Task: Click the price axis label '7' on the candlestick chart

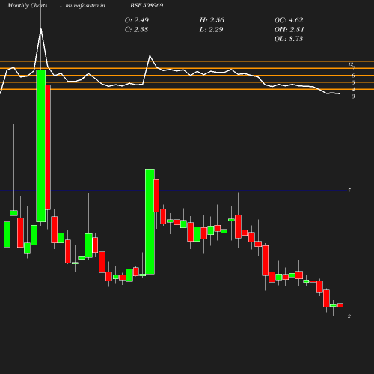Action: point(349,191)
